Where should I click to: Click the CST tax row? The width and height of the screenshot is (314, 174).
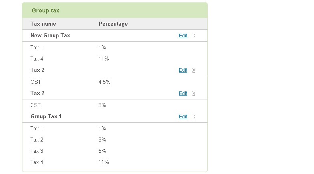[x=115, y=105]
